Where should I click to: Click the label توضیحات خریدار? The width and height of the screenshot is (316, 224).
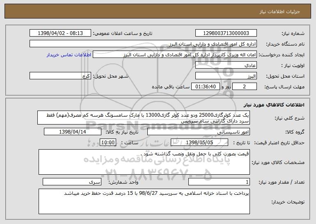pos(288,201)
